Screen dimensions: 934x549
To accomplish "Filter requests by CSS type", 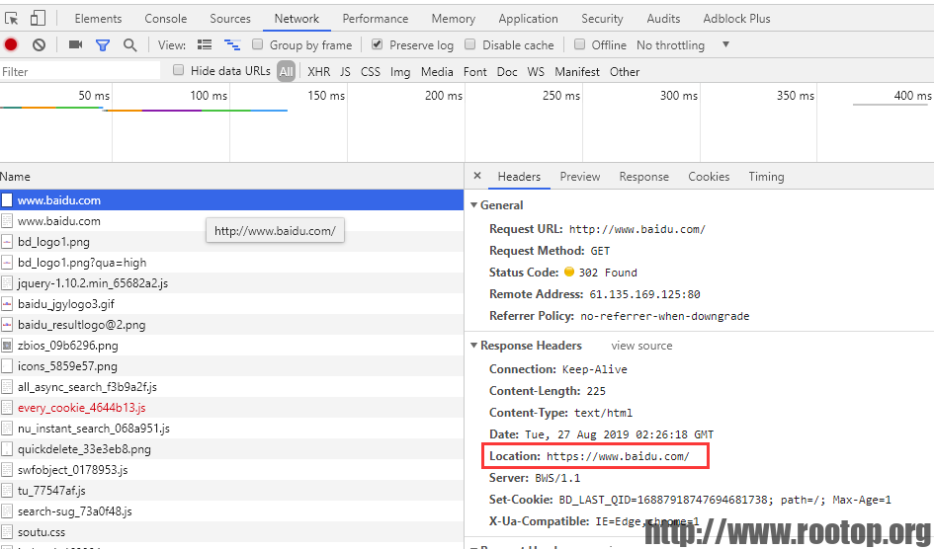I will [370, 71].
